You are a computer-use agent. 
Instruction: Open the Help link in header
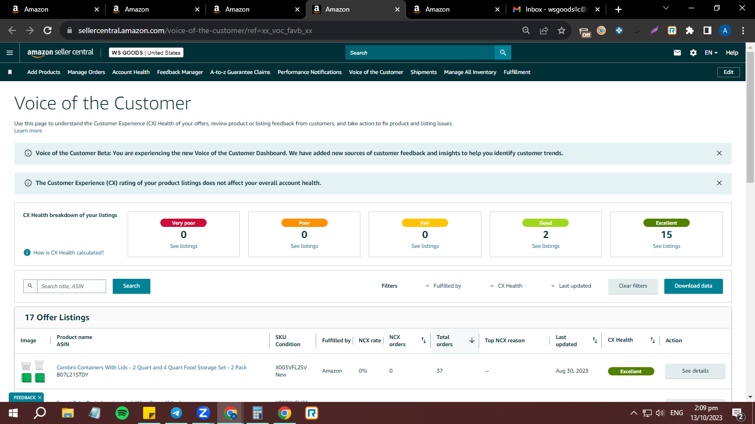732,52
